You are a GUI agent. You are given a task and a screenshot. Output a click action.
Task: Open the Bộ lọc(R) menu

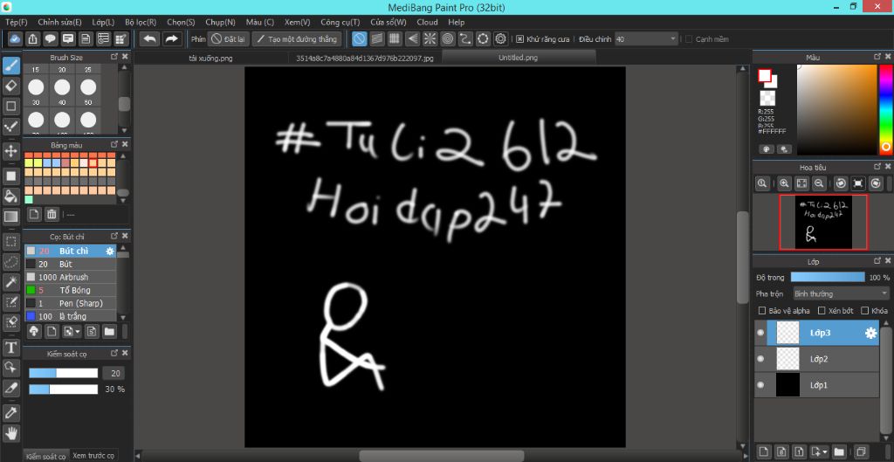coord(141,22)
